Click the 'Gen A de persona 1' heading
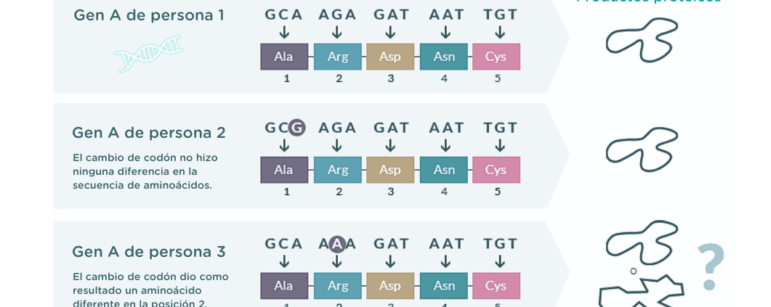This screenshot has width=771, height=307. (x=149, y=15)
